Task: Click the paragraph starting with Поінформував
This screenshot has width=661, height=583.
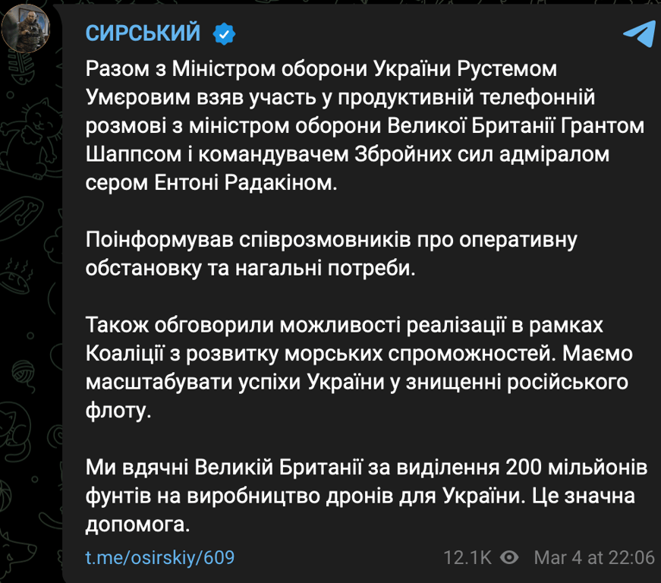Action: pyautogui.click(x=330, y=255)
